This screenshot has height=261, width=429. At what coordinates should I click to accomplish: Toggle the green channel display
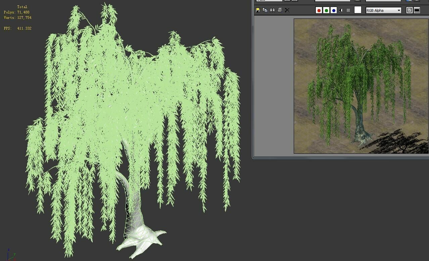coord(326,10)
